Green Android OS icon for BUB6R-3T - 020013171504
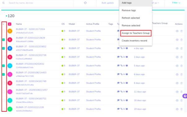Image resolution: width=187 pixels, height=117 pixels. (62, 31)
